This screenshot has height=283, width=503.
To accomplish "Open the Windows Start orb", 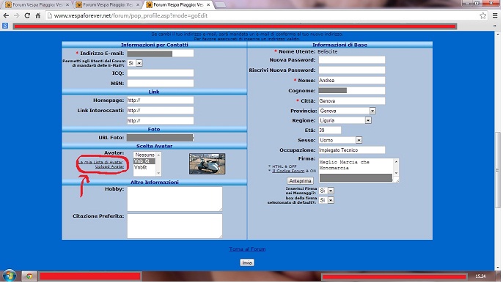I will pos(10,276).
